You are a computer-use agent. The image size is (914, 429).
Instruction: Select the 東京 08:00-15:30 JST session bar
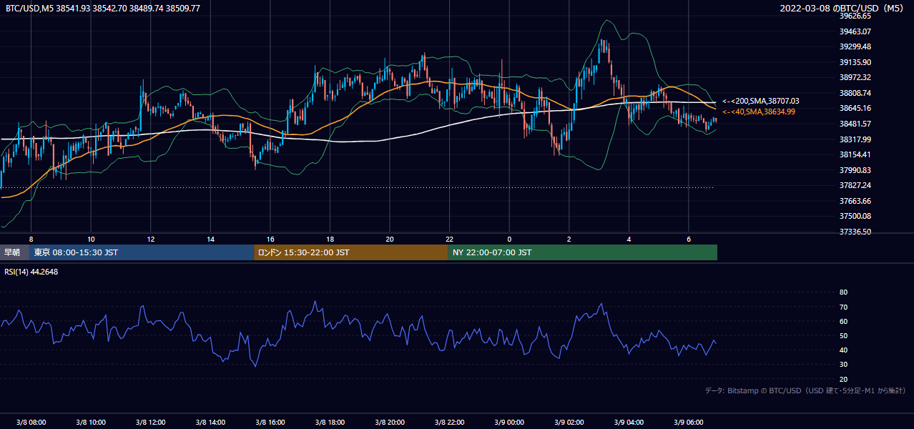[x=142, y=252]
